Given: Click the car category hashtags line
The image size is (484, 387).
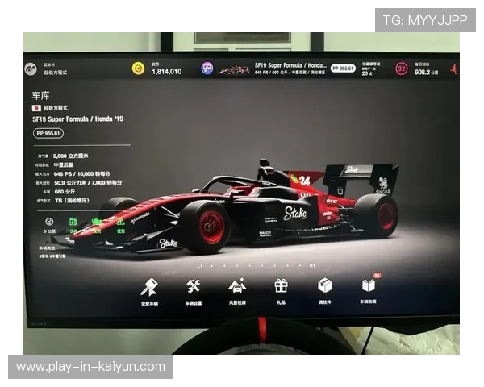Looking at the screenshot, I should tap(52, 256).
